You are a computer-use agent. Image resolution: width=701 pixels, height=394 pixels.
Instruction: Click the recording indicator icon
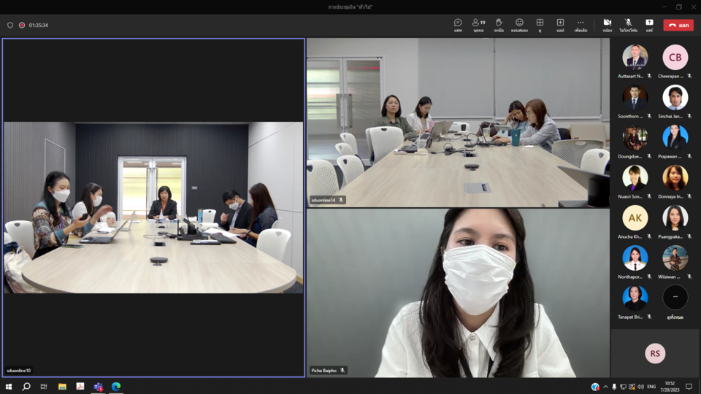(22, 25)
